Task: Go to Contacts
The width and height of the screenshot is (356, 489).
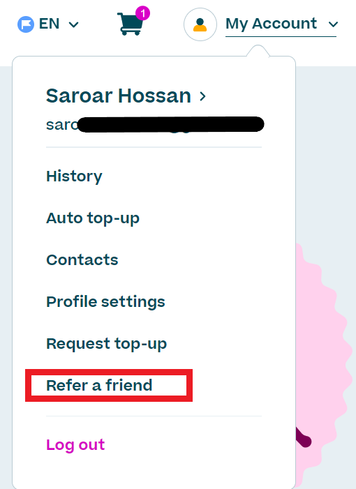Action: click(x=82, y=259)
